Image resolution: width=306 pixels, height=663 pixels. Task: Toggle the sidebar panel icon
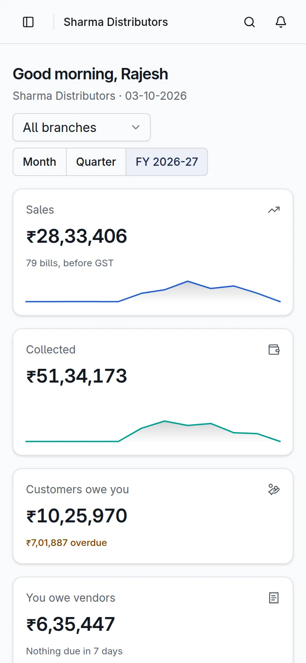28,22
